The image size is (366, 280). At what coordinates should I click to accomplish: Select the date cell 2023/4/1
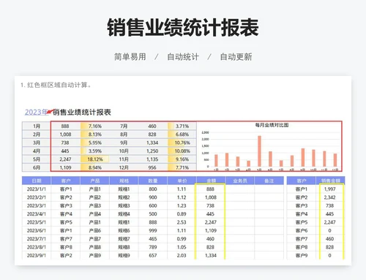click(x=37, y=214)
